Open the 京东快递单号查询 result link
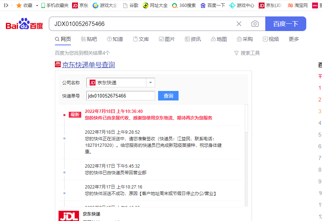Image resolution: width=322 pixels, height=221 pixels. pos(89,65)
